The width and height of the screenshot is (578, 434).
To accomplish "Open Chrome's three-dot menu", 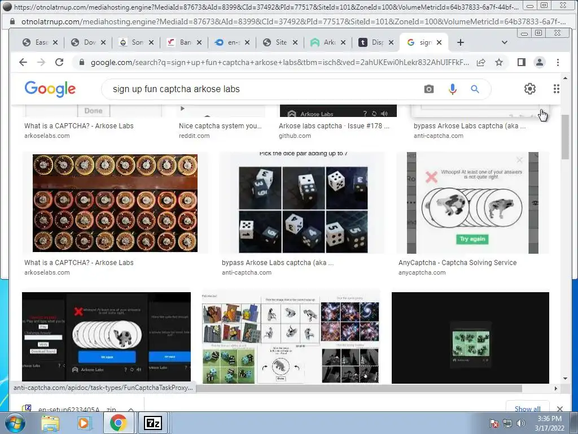I will click(558, 62).
